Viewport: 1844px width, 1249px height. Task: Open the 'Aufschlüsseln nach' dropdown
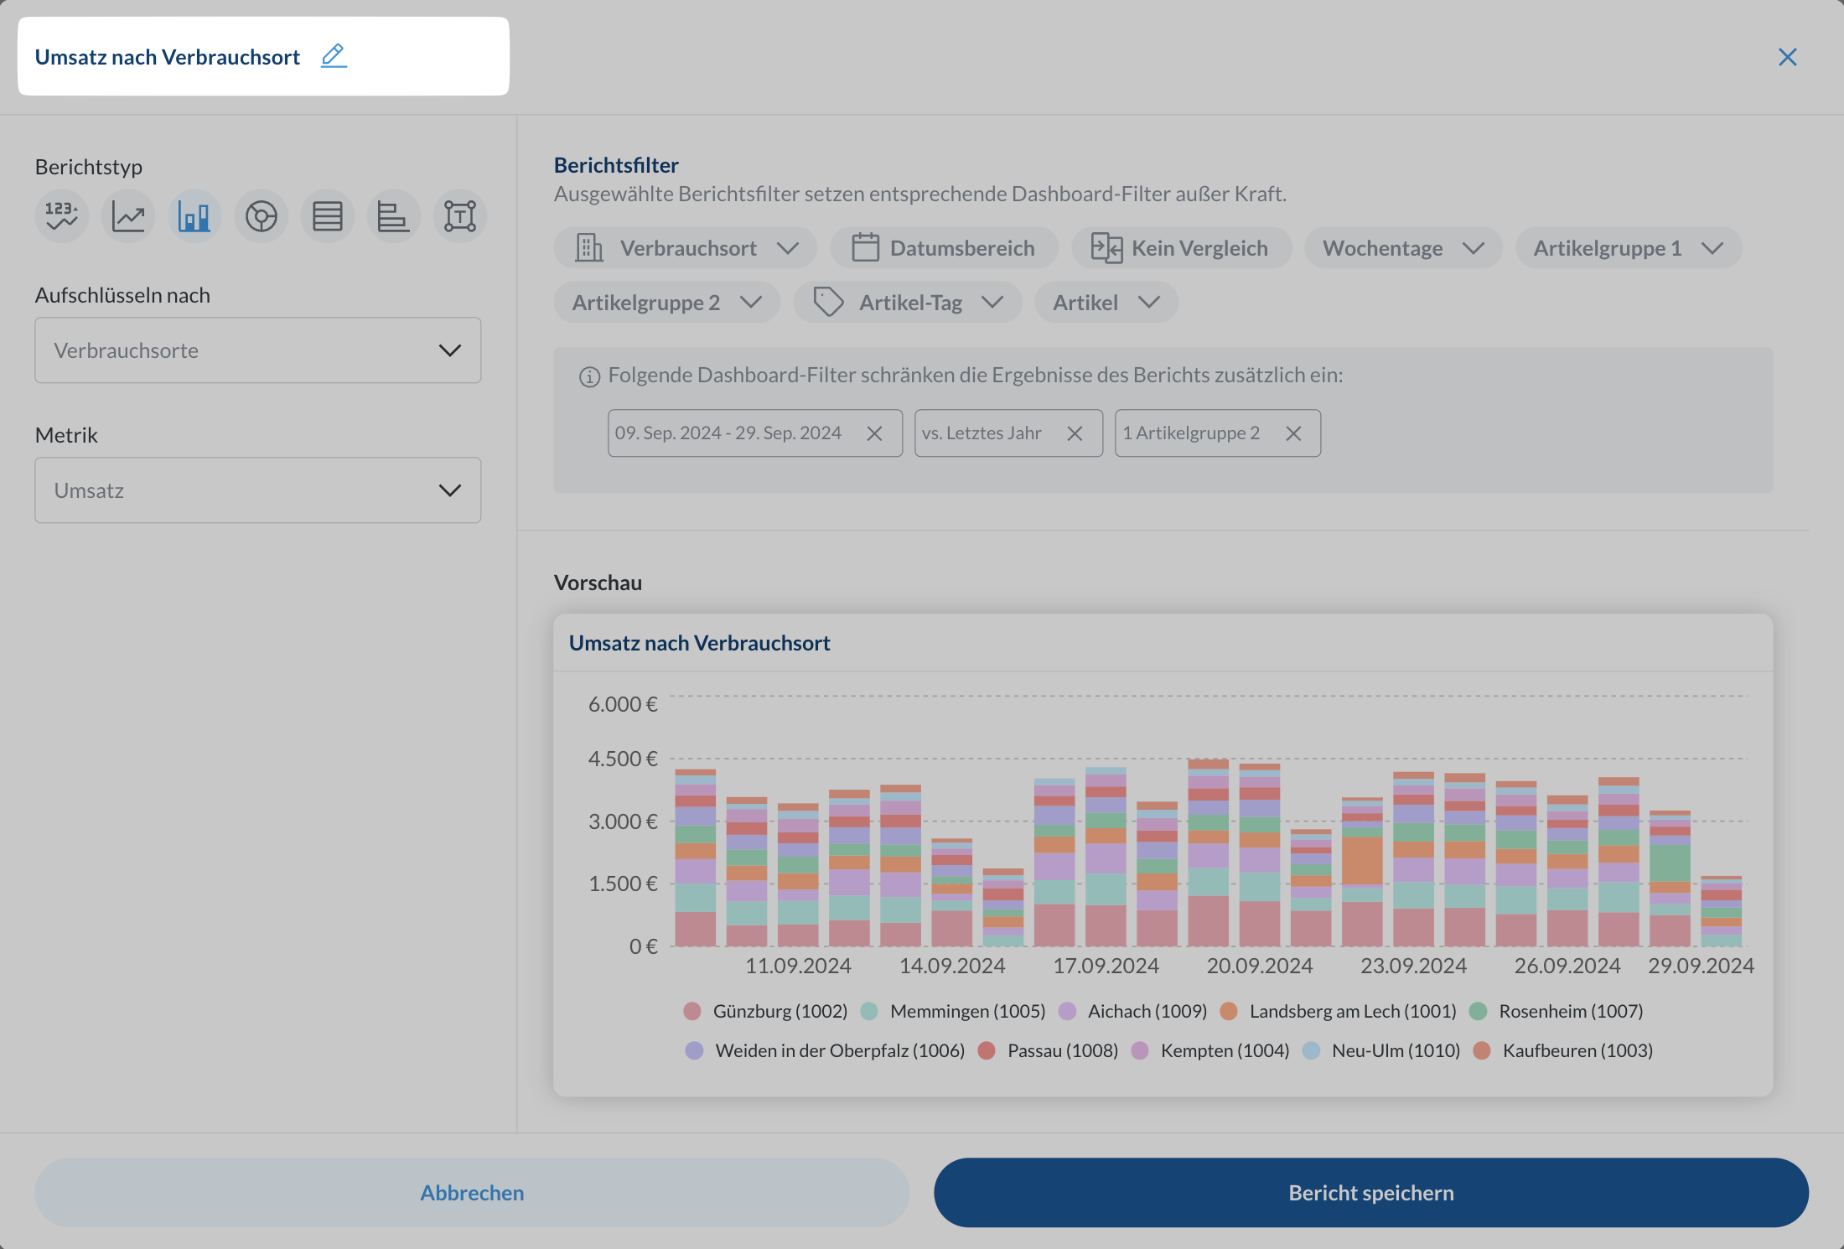[258, 350]
